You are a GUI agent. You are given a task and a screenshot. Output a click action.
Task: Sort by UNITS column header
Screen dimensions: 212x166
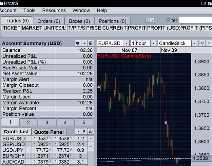coord(51,28)
